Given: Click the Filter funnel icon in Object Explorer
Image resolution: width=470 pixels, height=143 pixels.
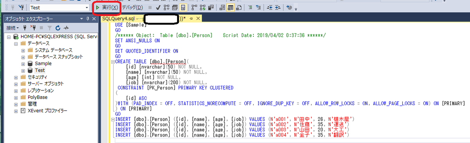Looking at the screenshot, I should (x=50, y=28).
